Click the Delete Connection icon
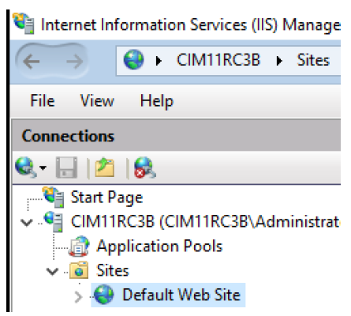 (145, 167)
